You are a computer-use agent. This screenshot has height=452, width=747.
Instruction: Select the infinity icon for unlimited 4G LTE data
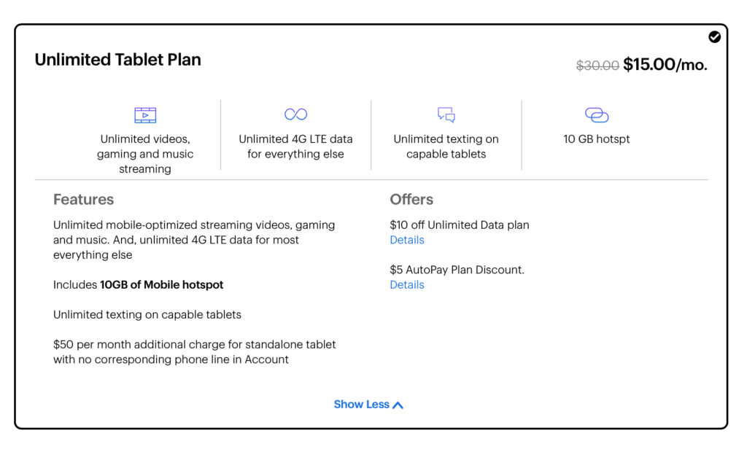295,114
